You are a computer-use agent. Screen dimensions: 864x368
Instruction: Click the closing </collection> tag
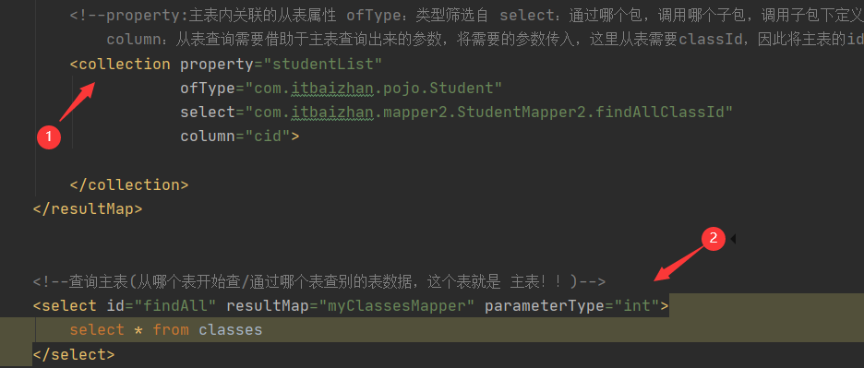pos(129,184)
